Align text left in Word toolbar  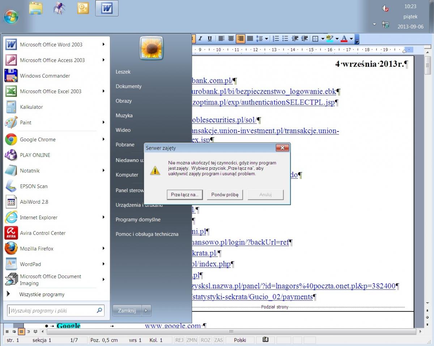[x=221, y=38]
